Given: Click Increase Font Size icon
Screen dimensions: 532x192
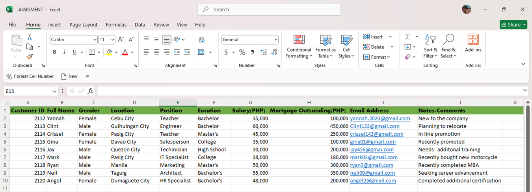Looking at the screenshot, I should tap(121, 39).
